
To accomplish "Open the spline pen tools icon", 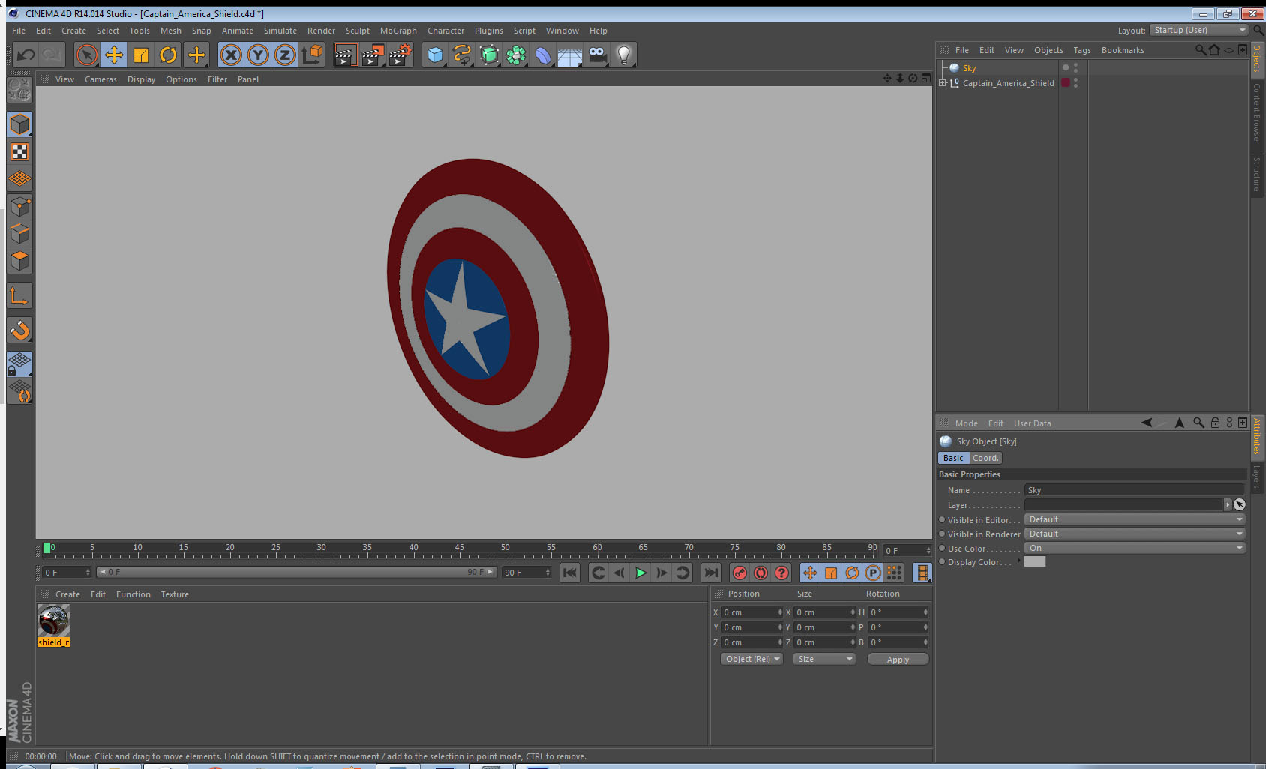I will (462, 55).
